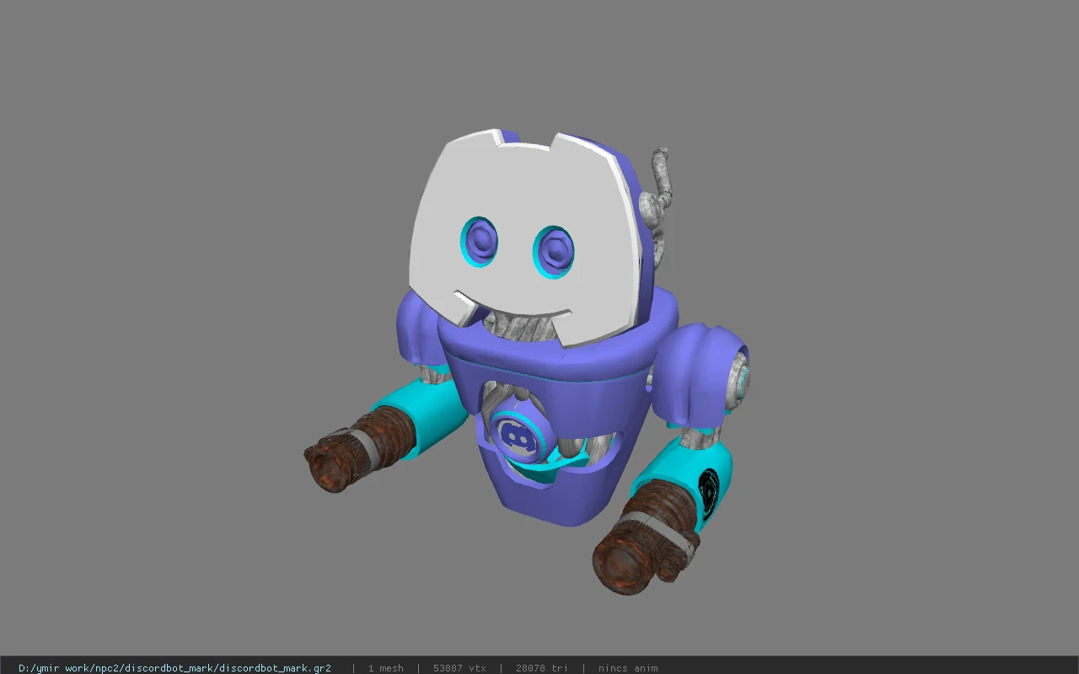Click the "1 mesh" status entry
The image size is (1079, 674).
[x=385, y=668]
